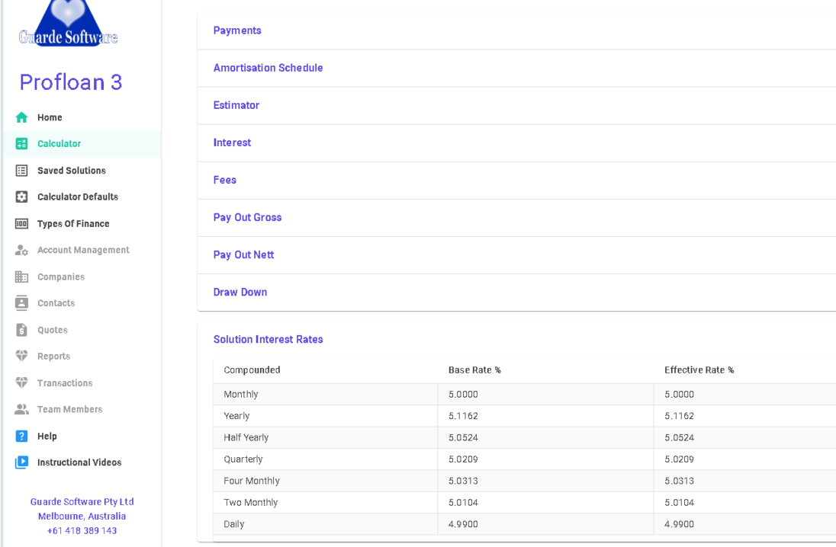The image size is (836, 547).
Task: Expand the Estimator panel
Action: tap(516, 105)
